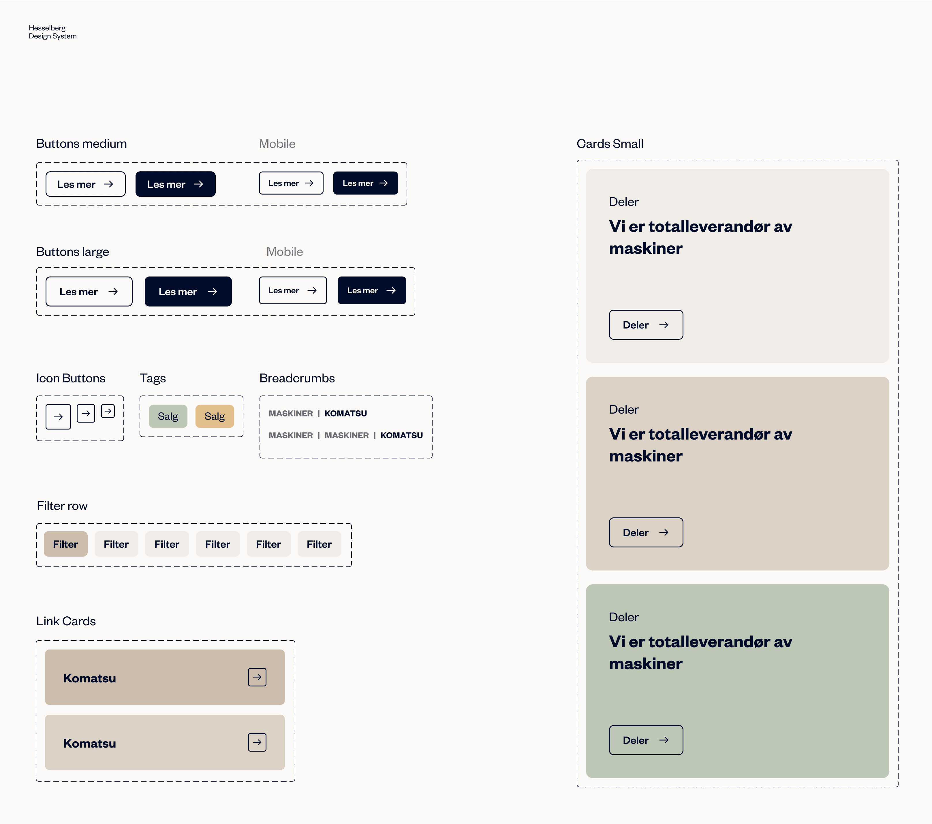The image size is (932, 824).
Task: Click arrow icon on lighter Komatsu card
Action: 257,742
